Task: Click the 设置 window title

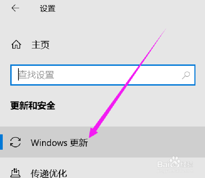Action: click(47, 9)
